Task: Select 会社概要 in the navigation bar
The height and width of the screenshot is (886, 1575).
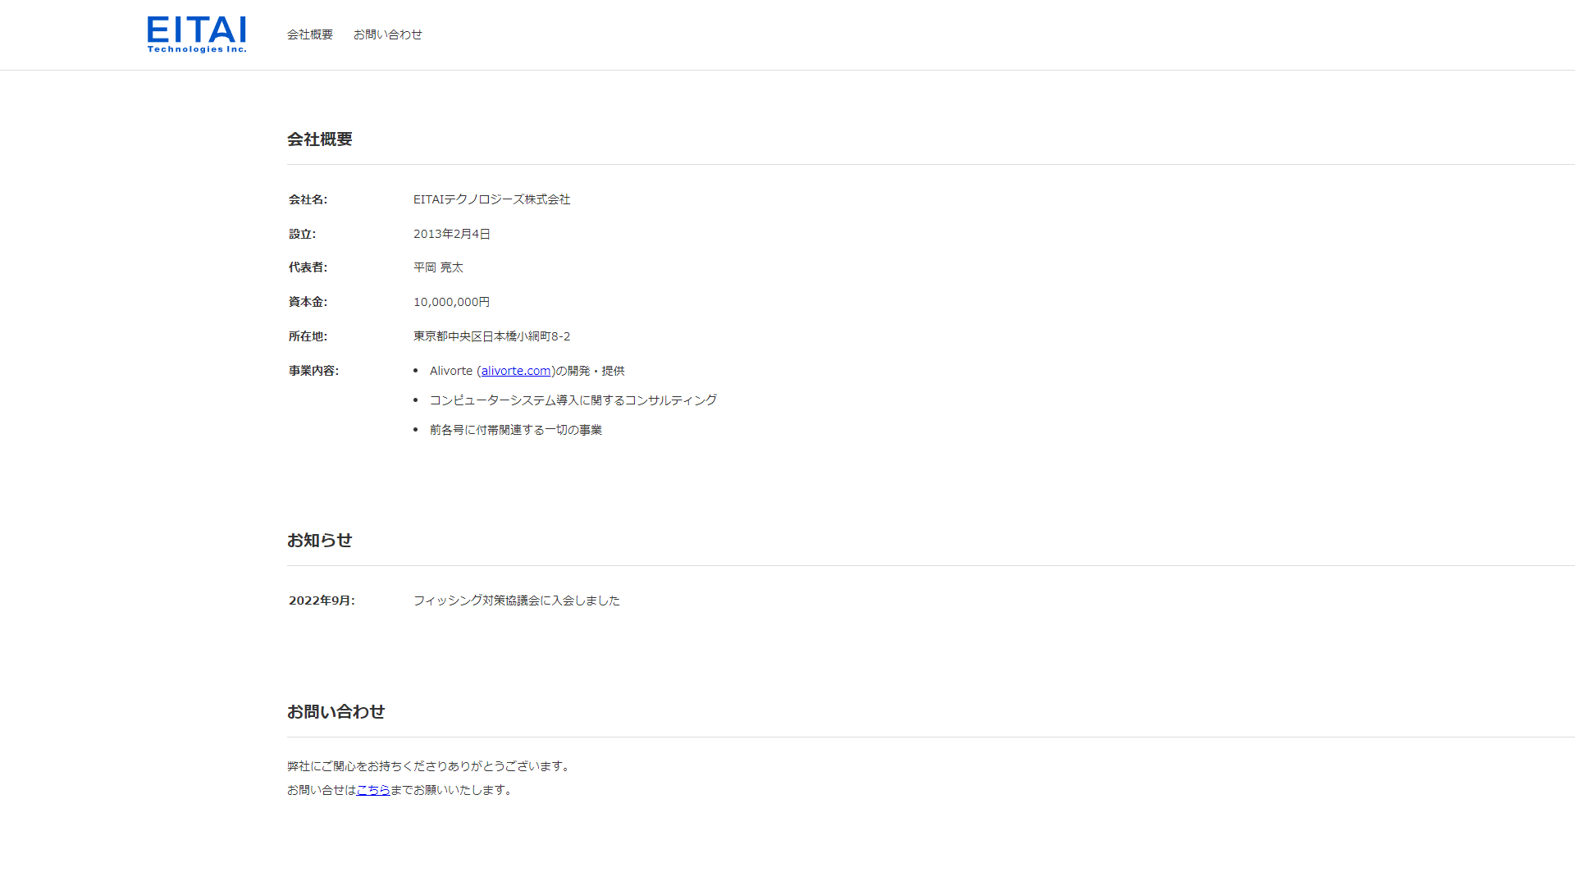Action: [308, 34]
